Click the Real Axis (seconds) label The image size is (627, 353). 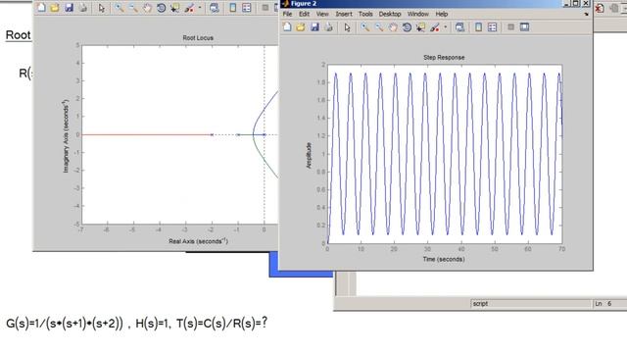198,241
